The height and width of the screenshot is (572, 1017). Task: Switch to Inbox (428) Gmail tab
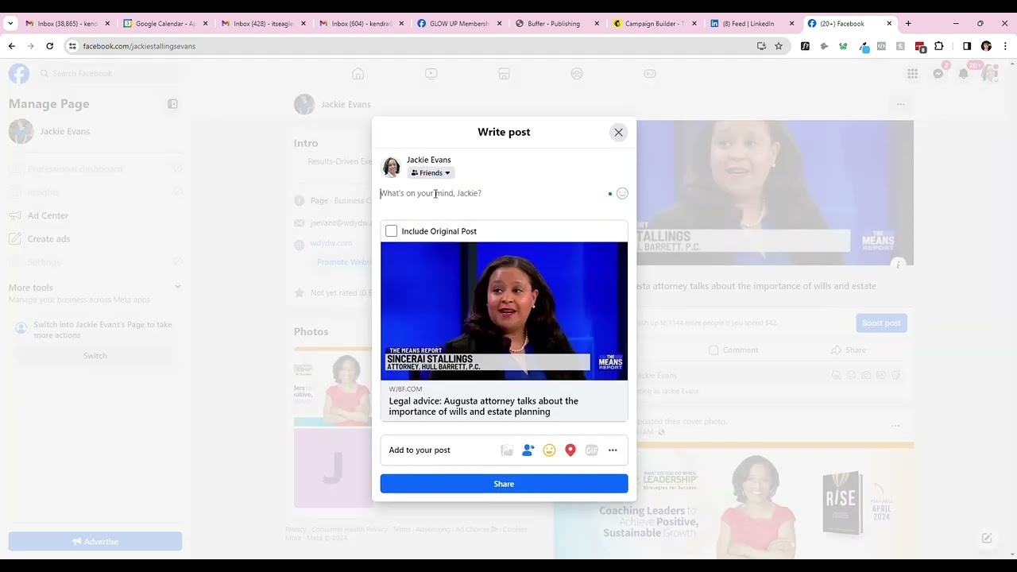[263, 24]
